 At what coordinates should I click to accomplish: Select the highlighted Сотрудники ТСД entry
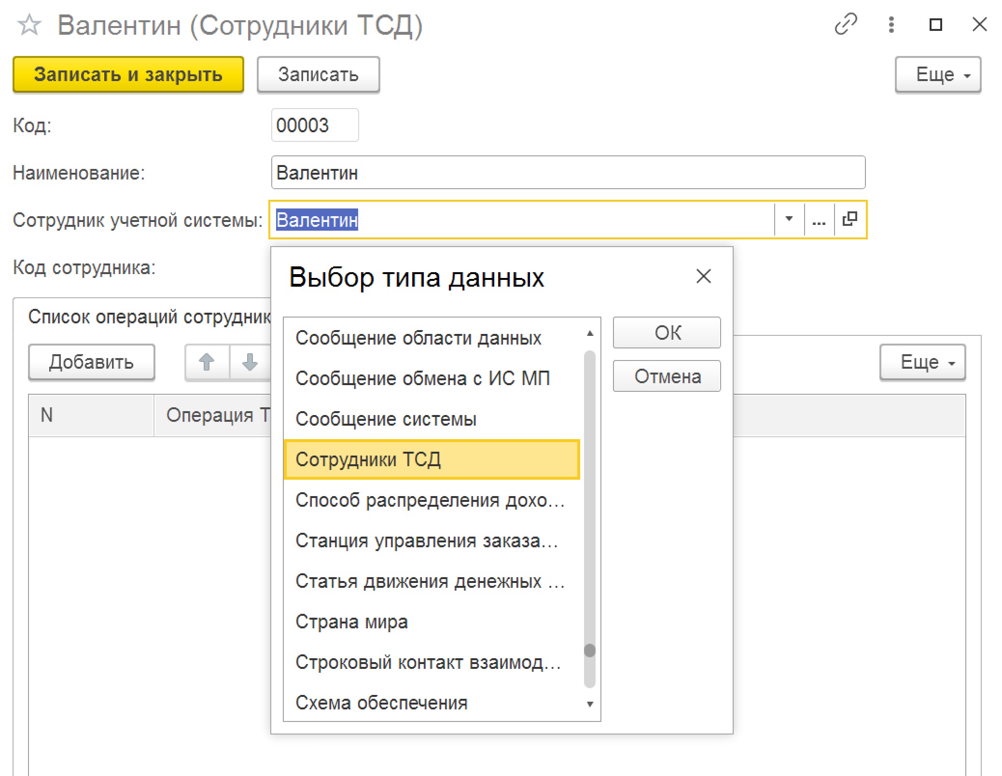(432, 459)
